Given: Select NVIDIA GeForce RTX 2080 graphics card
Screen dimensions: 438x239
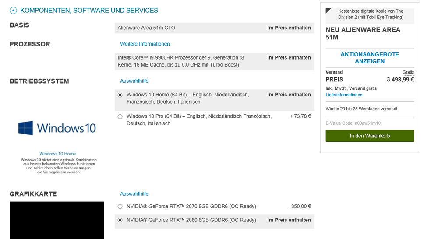Looking at the screenshot, I should 120,220.
